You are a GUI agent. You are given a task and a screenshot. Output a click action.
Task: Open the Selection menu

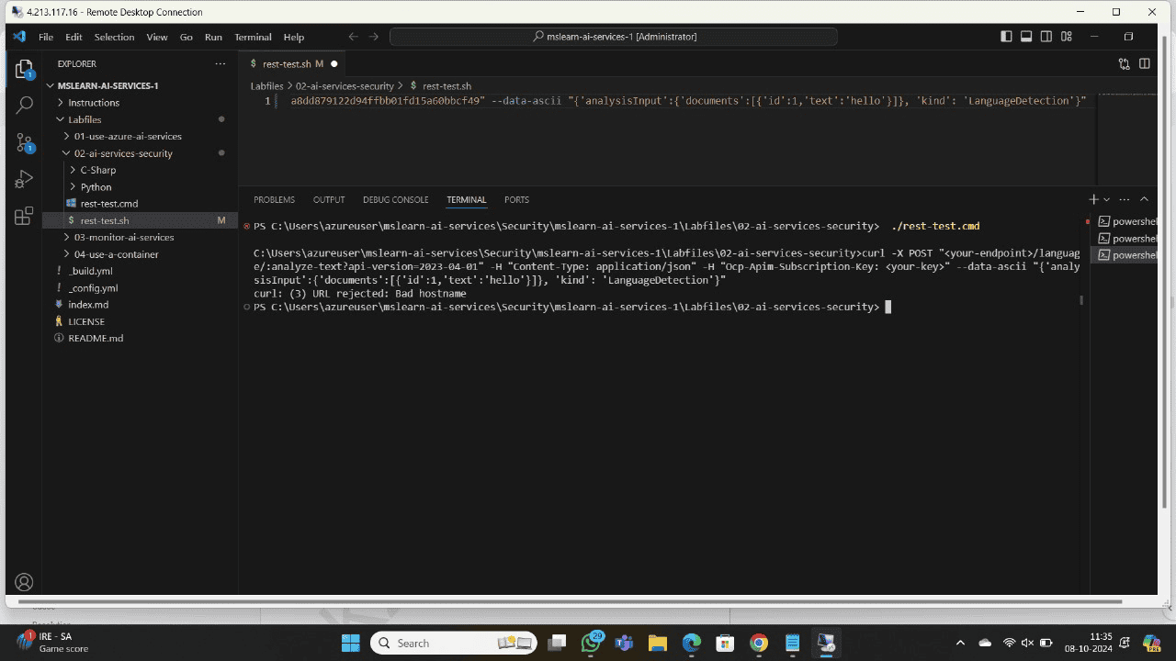click(114, 37)
